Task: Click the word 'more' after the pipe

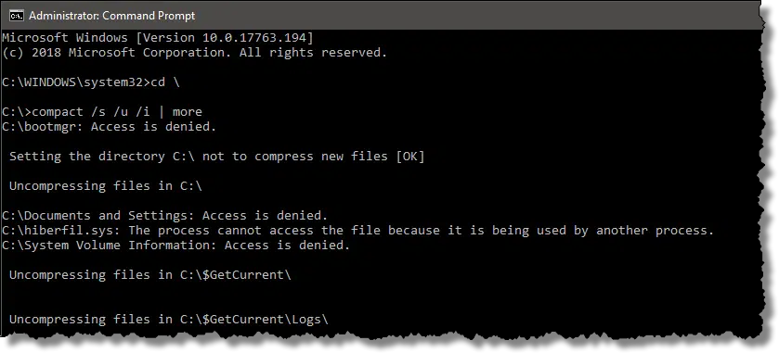Action: click(x=188, y=112)
